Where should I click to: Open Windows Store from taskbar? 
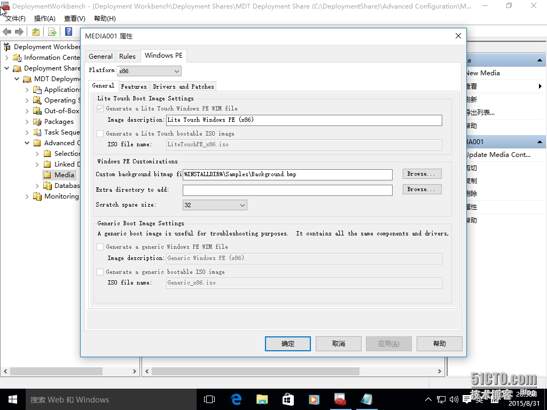click(x=288, y=399)
